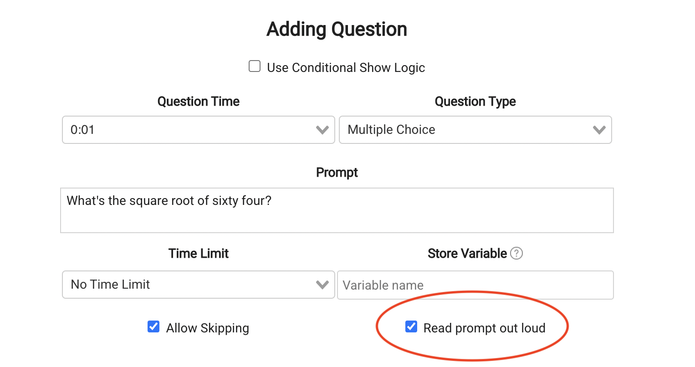Click the Adding Question heading
The height and width of the screenshot is (367, 695).
[x=337, y=30]
